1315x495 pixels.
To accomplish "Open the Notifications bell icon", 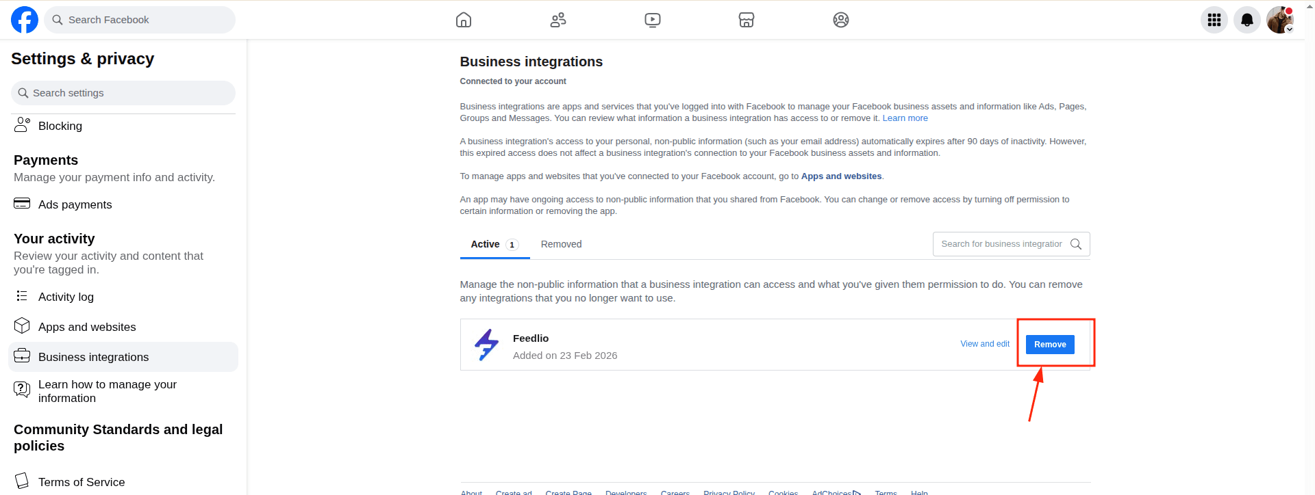I will [1247, 20].
